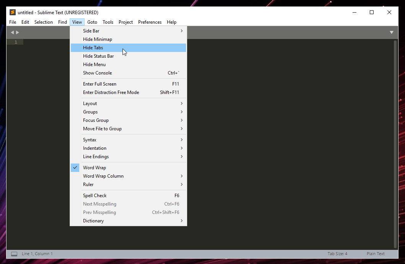Select Hide Status Bar option

128,56
